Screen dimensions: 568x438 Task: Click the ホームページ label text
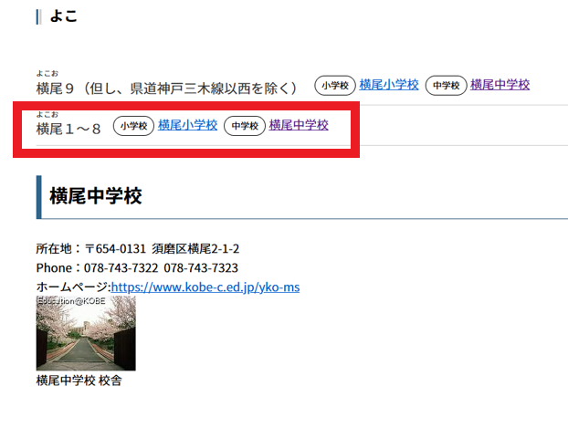73,287
